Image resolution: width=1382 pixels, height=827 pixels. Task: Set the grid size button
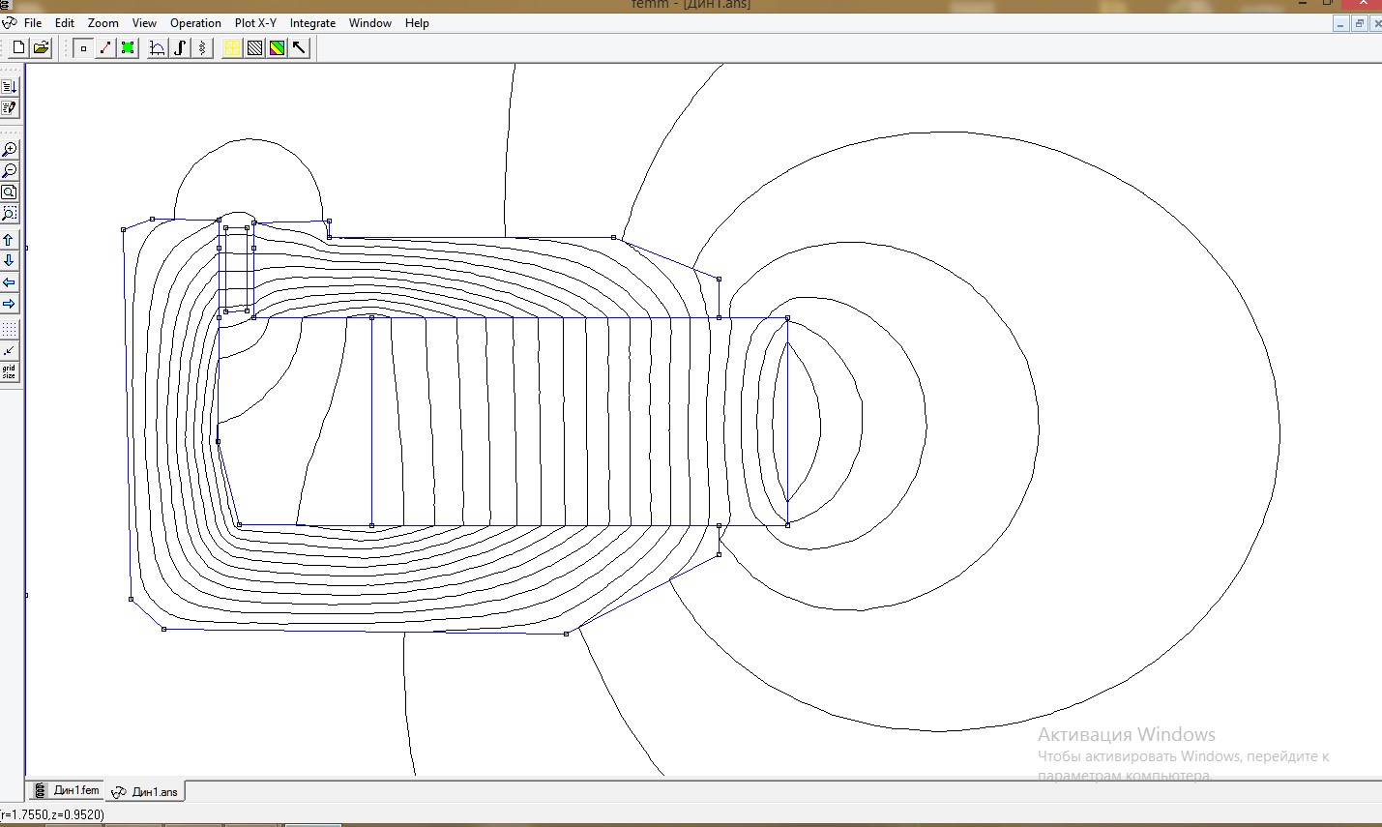10,372
